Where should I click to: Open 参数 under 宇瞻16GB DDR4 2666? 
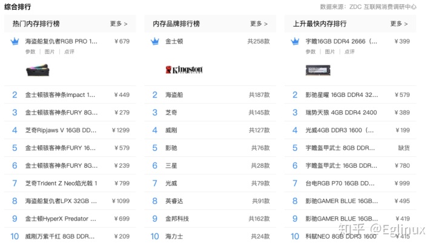click(311, 51)
